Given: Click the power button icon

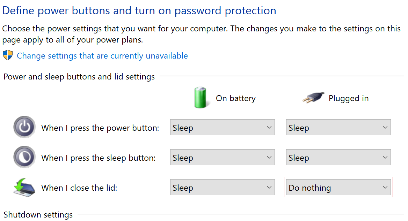Looking at the screenshot, I should 24,128.
